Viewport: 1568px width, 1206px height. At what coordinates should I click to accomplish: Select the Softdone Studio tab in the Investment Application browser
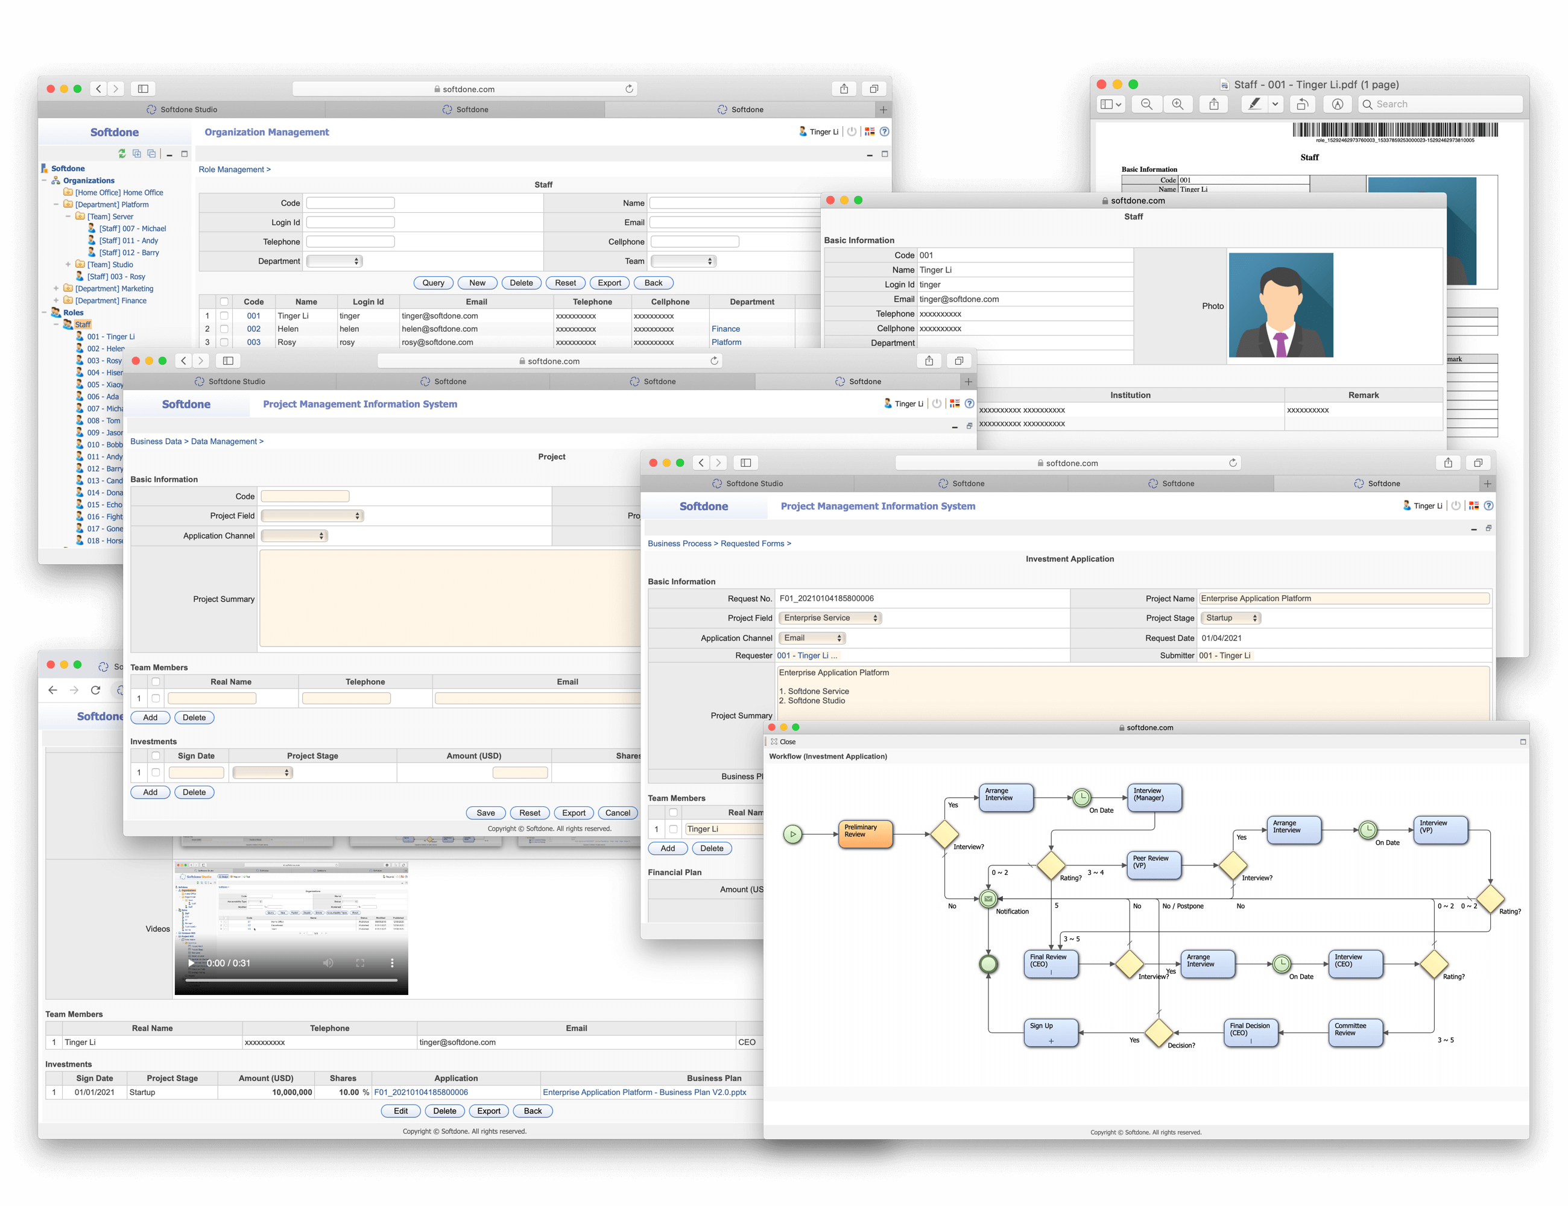(x=747, y=484)
